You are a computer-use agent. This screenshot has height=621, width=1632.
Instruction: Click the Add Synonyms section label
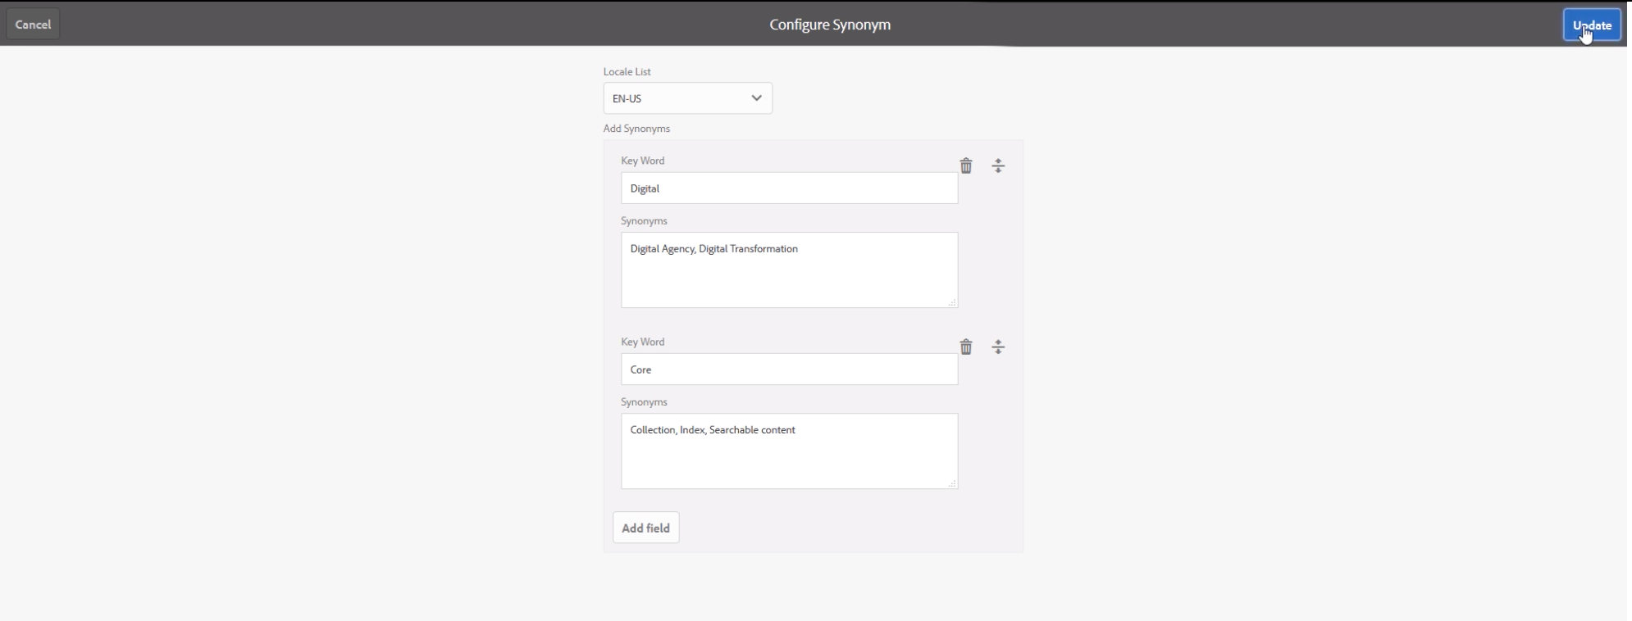click(636, 129)
